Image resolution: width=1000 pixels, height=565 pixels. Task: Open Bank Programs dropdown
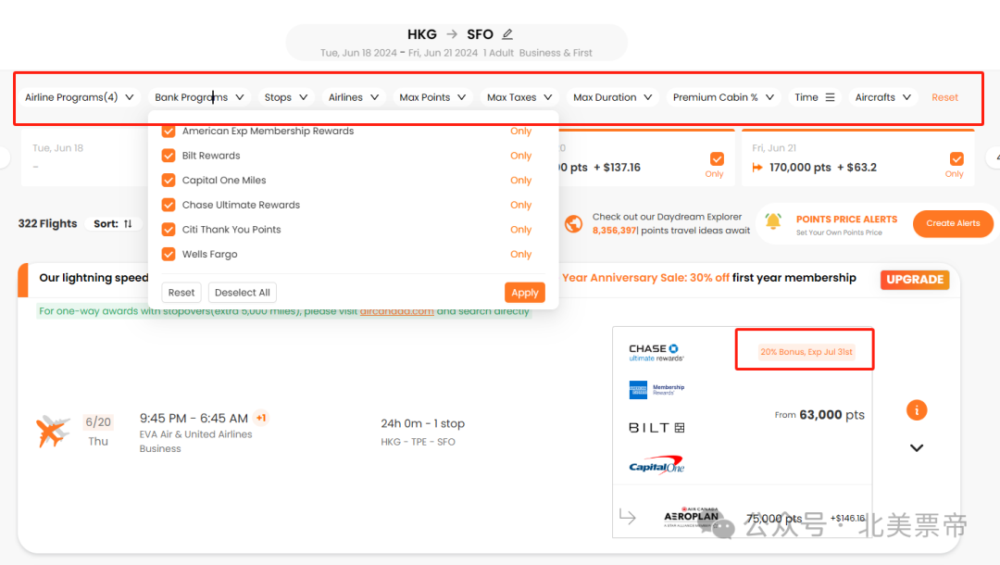pyautogui.click(x=199, y=97)
